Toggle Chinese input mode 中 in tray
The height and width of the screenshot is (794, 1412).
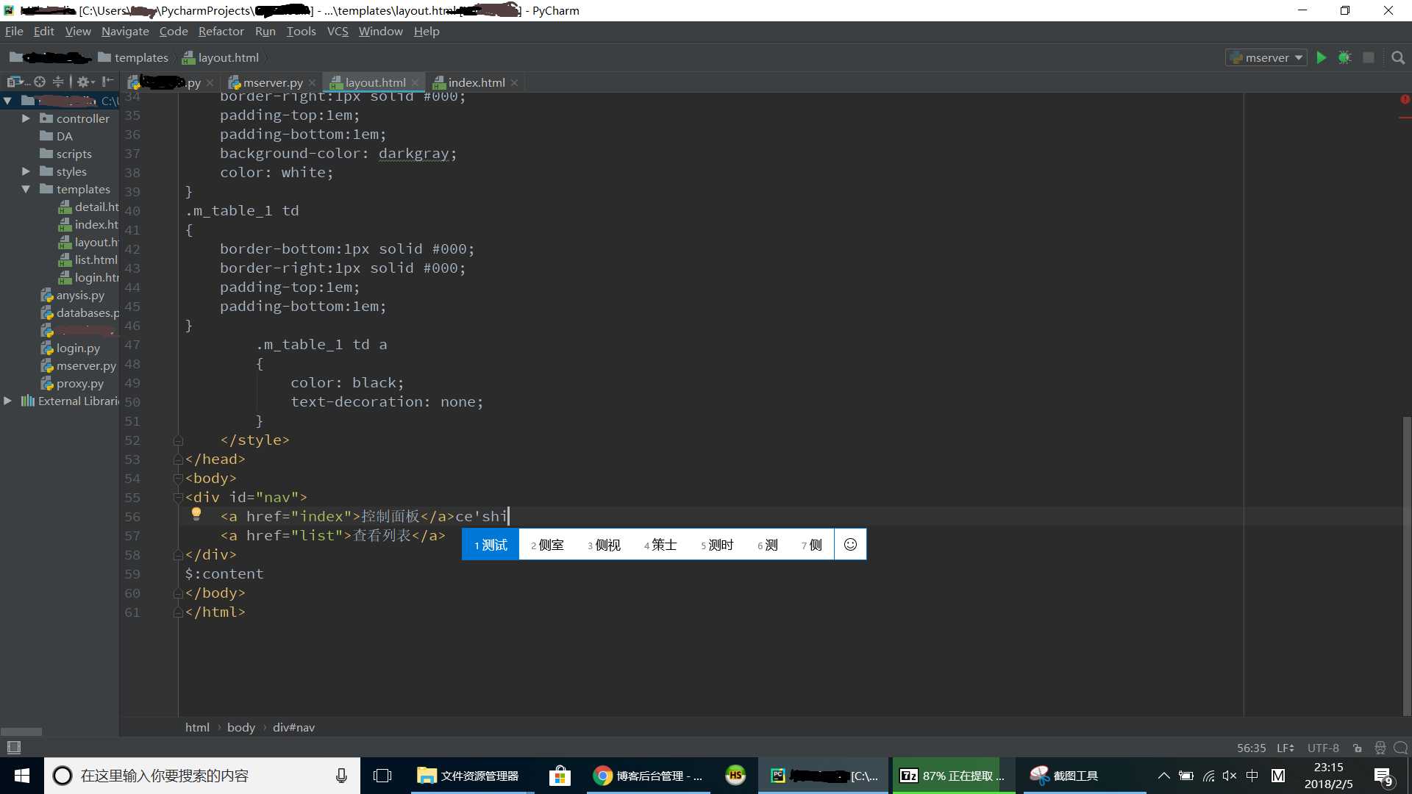1252,776
